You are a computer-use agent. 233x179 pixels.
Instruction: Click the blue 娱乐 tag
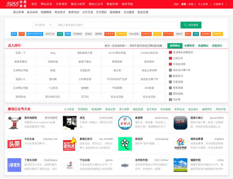pyautogui.click(x=14, y=34)
